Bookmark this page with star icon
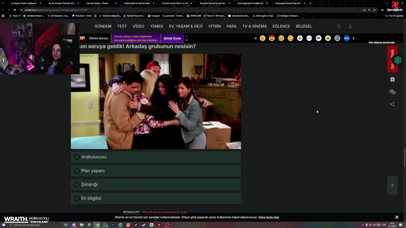The image size is (406, 228). [x=374, y=10]
